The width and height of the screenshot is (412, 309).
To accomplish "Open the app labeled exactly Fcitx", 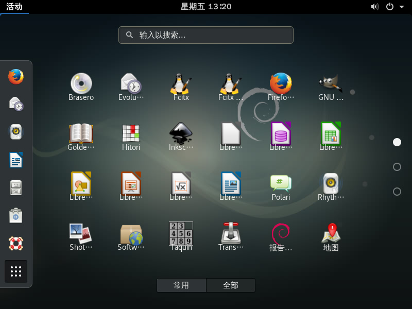I will [181, 87].
